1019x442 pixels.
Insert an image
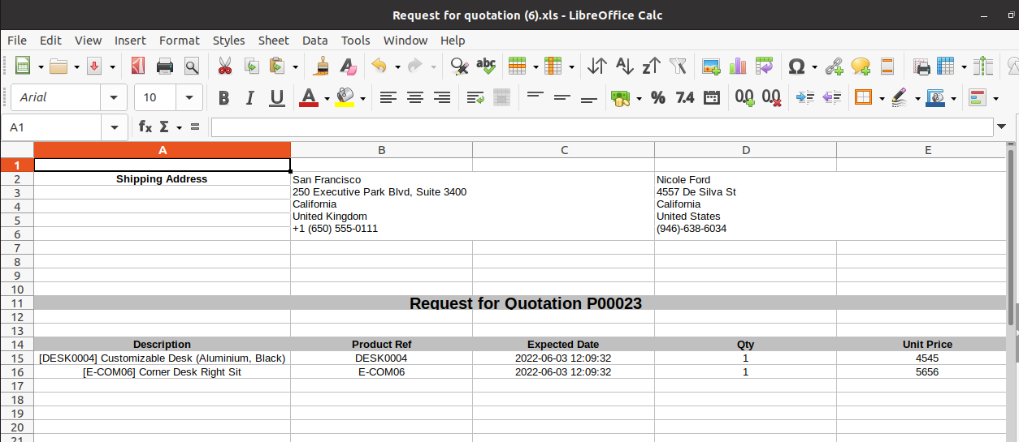click(x=712, y=67)
